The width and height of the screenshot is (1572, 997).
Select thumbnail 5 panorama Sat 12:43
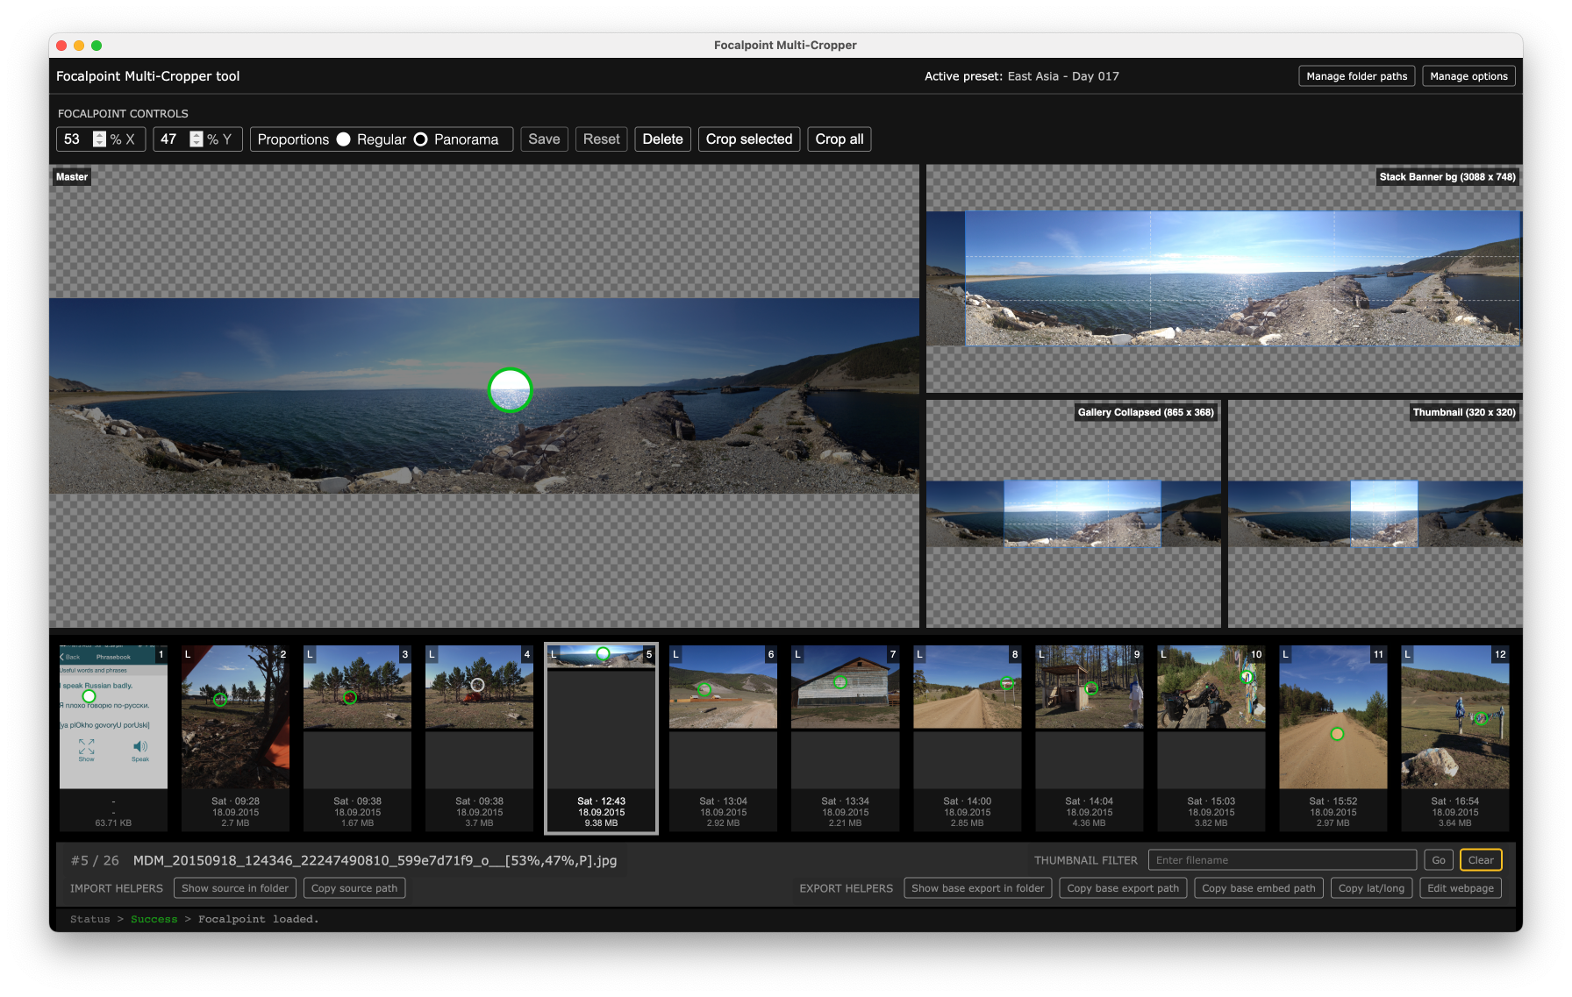pos(601,738)
